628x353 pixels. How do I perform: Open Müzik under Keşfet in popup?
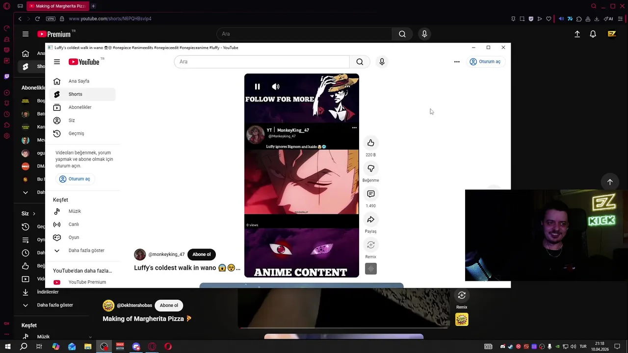click(x=81, y=211)
